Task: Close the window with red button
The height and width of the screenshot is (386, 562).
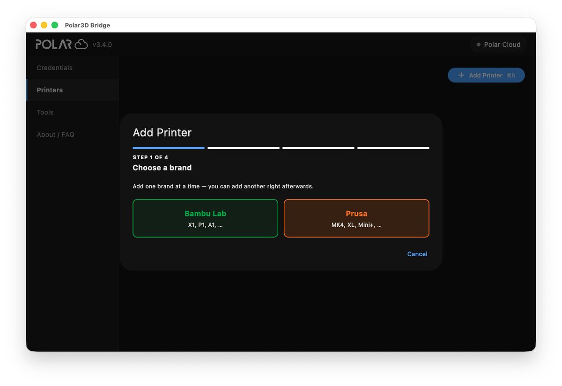Action: (33, 25)
